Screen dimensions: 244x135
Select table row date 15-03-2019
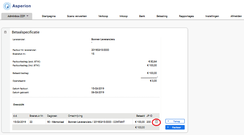coord(20,122)
